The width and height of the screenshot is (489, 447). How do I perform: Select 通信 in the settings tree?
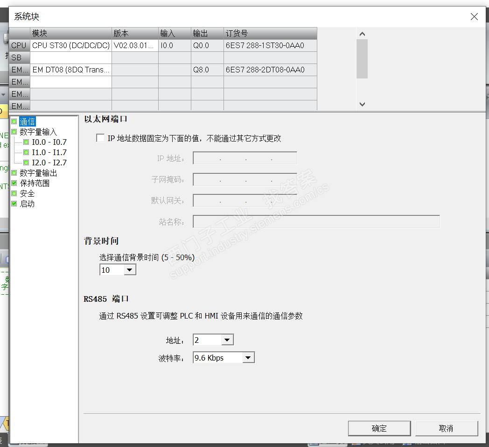click(28, 121)
